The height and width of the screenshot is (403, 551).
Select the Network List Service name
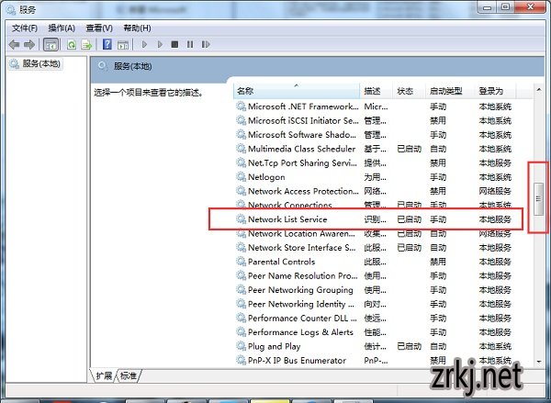(x=287, y=219)
